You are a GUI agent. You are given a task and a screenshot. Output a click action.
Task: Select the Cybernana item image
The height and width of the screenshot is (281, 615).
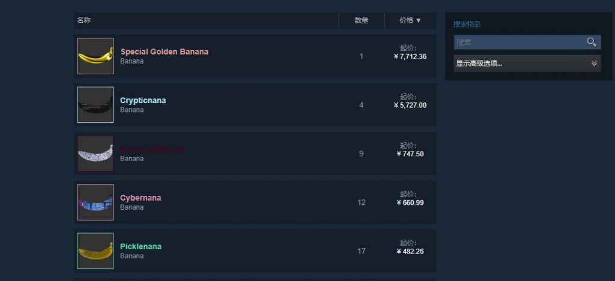95,203
